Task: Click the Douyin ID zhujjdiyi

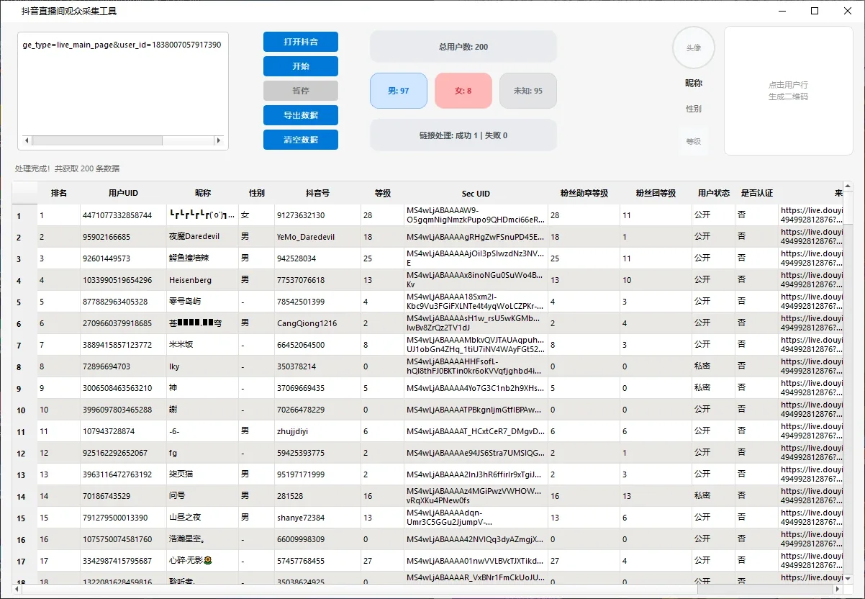Action: pos(317,431)
